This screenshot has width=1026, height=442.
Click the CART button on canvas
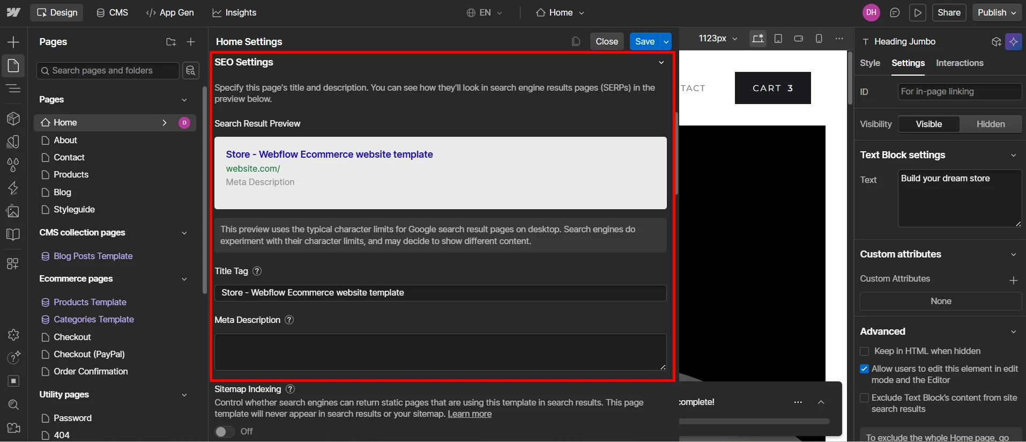point(772,88)
